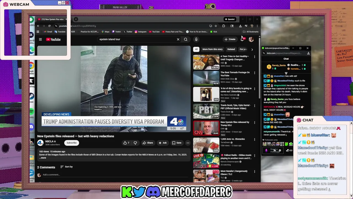The width and height of the screenshot is (353, 199).
Task: Save the video to a playlist
Action: coord(177,143)
